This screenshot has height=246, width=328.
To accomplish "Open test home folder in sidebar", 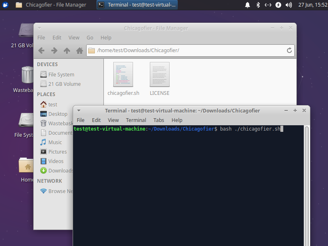I will click(x=48, y=104).
